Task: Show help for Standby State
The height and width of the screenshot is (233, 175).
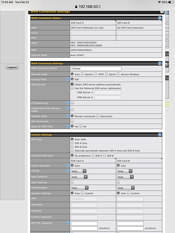Action: point(68,116)
